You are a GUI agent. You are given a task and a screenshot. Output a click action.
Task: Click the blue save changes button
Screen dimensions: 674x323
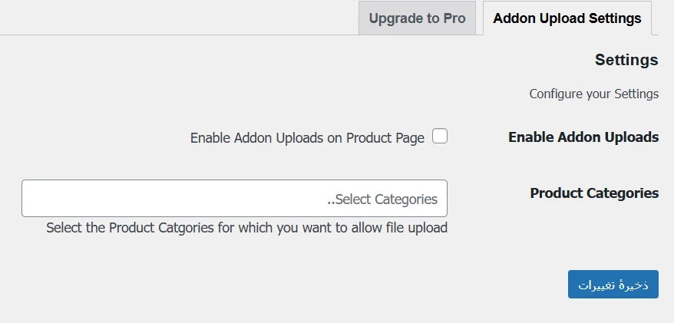click(613, 284)
